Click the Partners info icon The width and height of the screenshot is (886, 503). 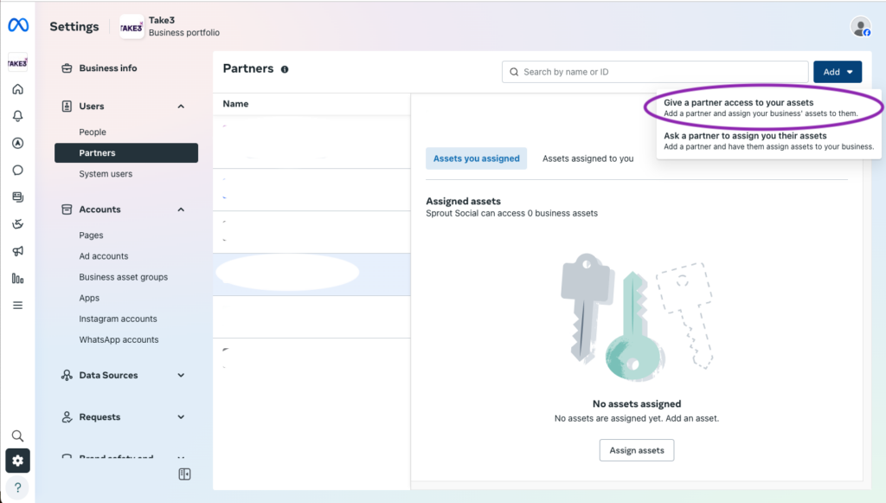coord(285,69)
